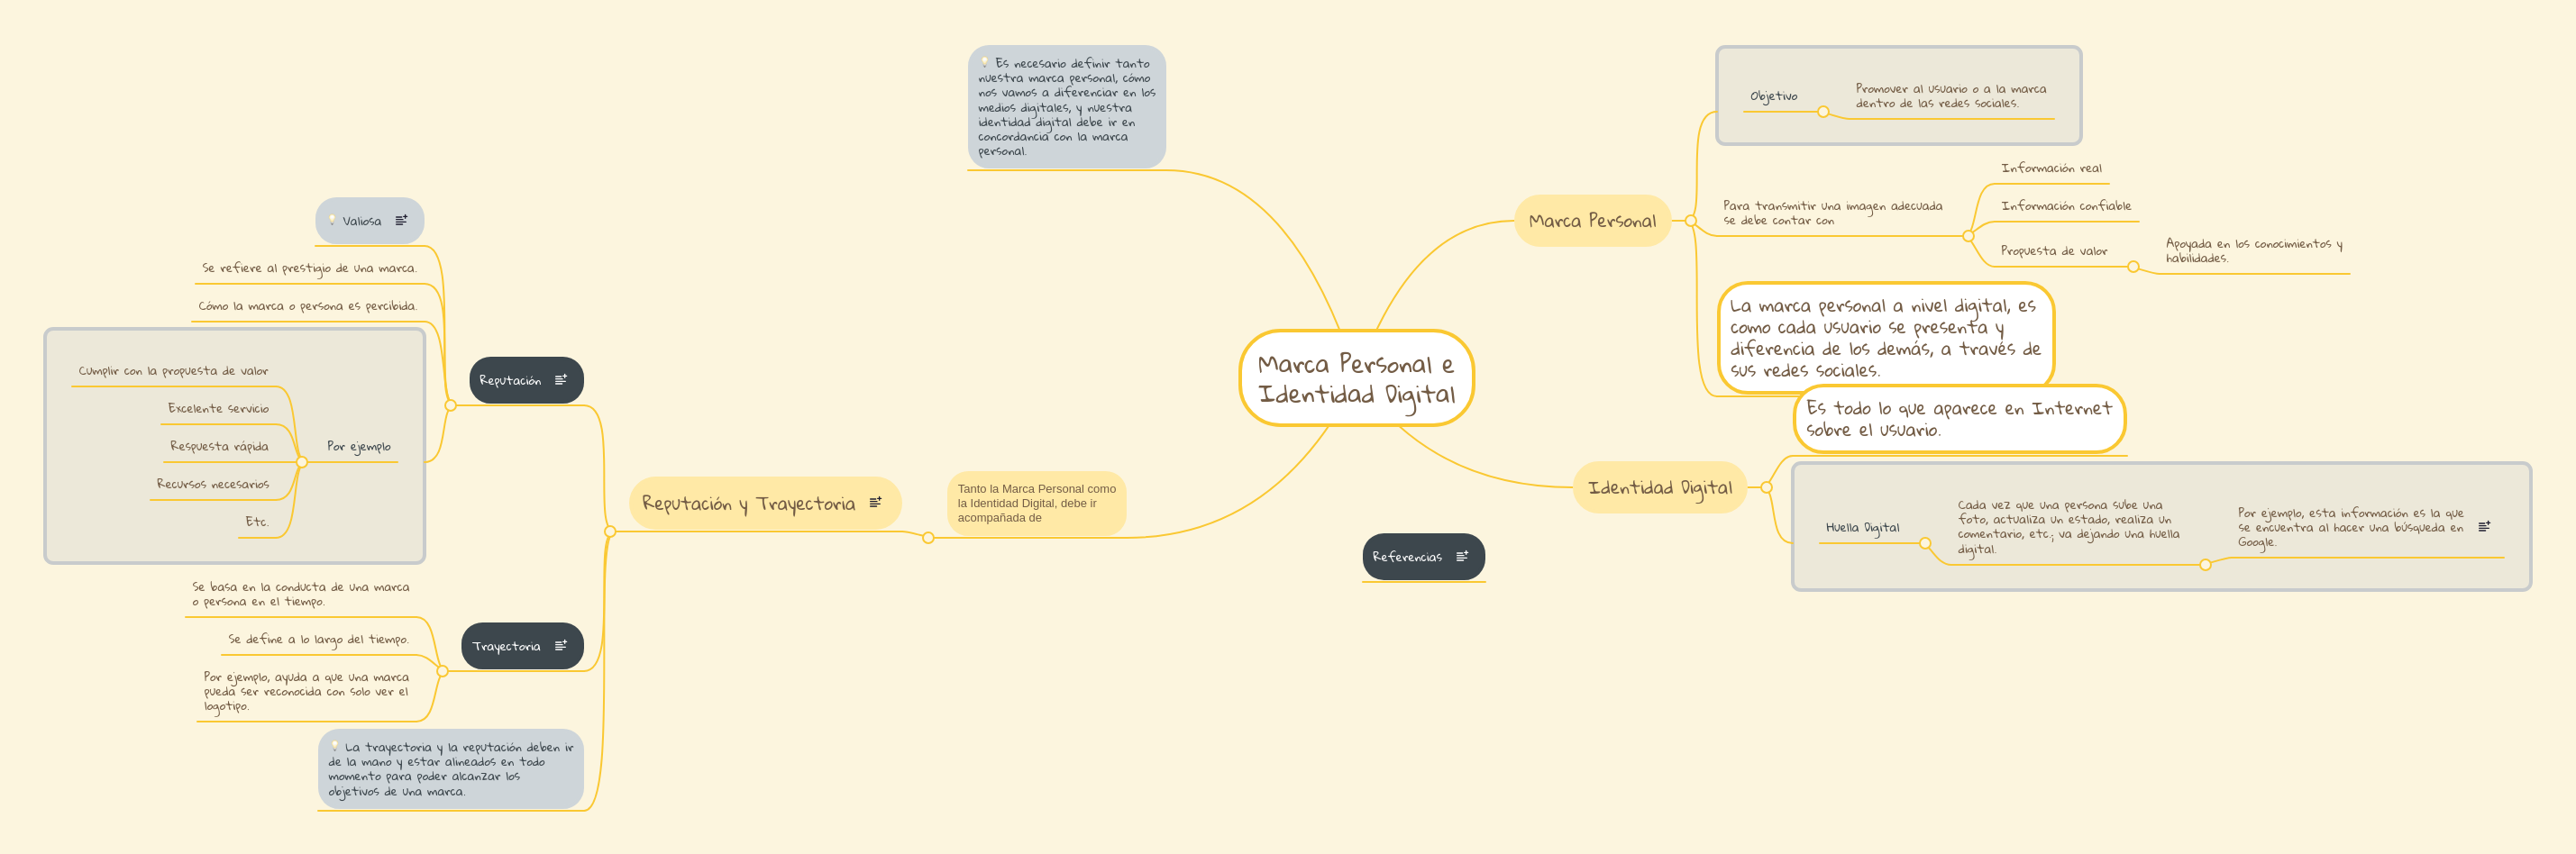Open the note icon on Trayectoria node

click(x=561, y=646)
